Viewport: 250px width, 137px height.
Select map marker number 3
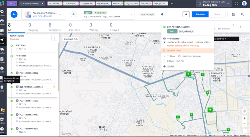(203, 74)
